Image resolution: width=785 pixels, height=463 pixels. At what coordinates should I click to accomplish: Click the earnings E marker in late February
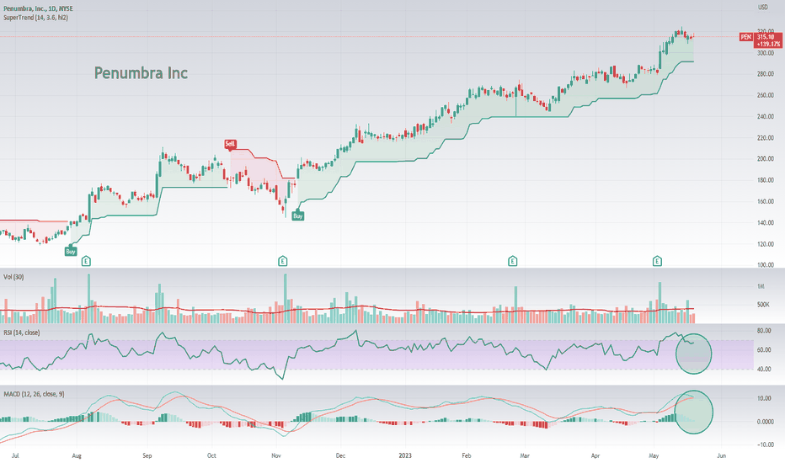[x=513, y=261]
